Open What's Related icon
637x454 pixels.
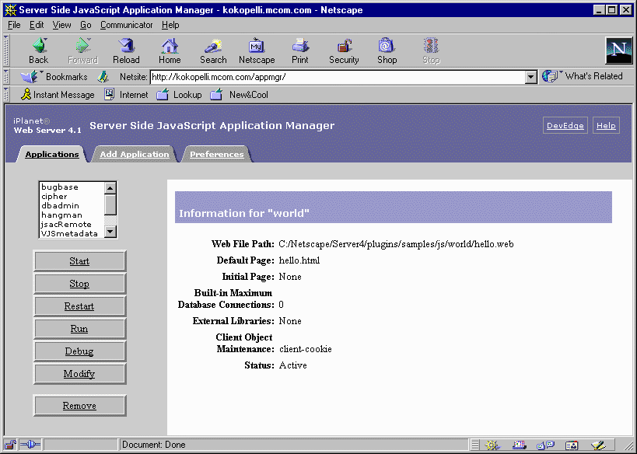point(550,76)
